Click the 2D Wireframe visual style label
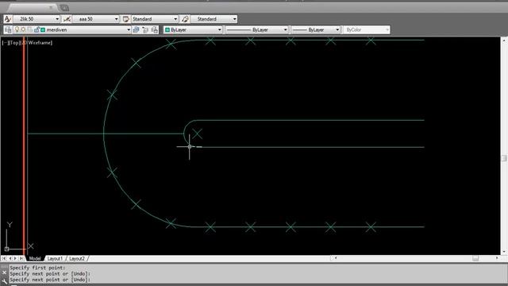Screen dimensions: 508x286 (x=37, y=42)
